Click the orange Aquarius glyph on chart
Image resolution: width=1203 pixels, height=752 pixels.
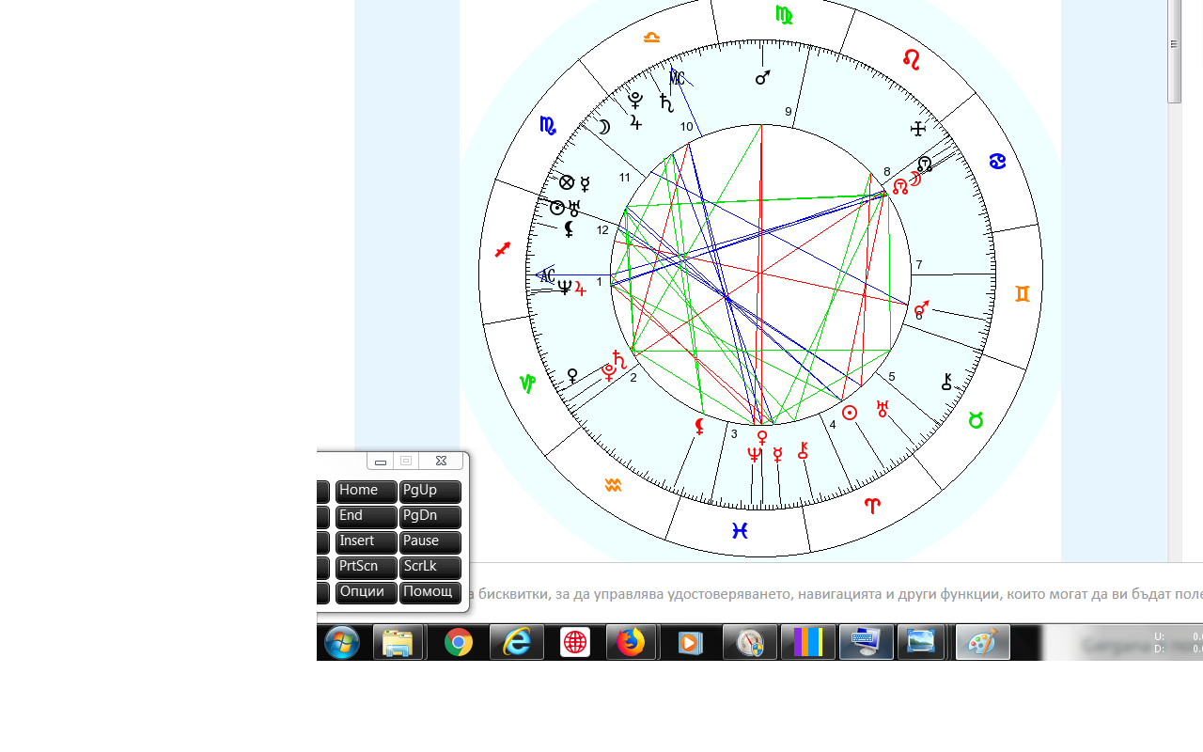613,485
